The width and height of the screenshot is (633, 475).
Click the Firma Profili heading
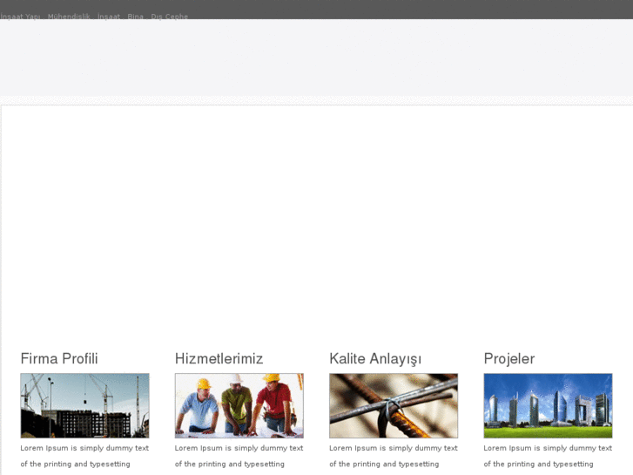[59, 358]
